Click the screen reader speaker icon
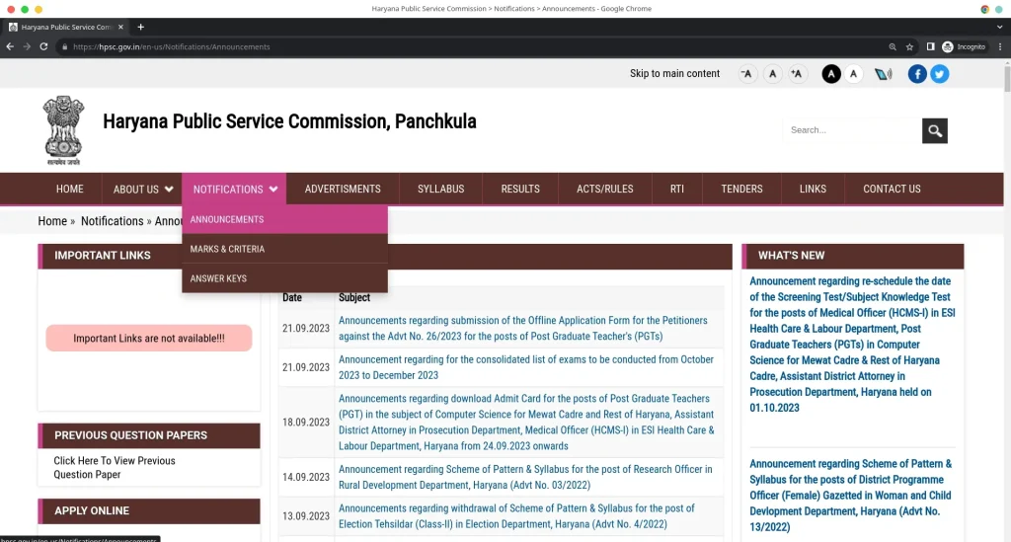 point(884,74)
